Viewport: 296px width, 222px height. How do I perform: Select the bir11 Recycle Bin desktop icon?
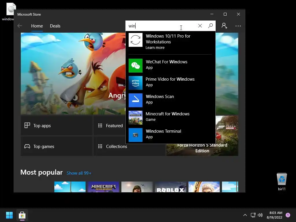coord(282,182)
